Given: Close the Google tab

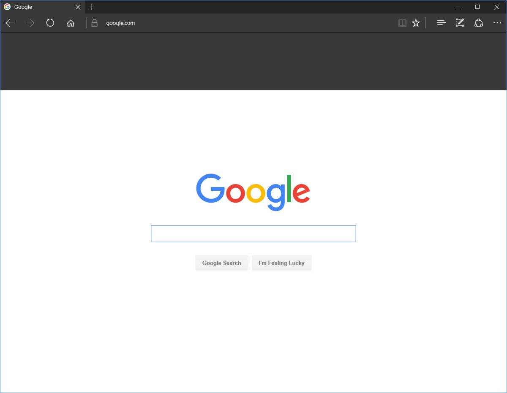Looking at the screenshot, I should pyautogui.click(x=78, y=7).
